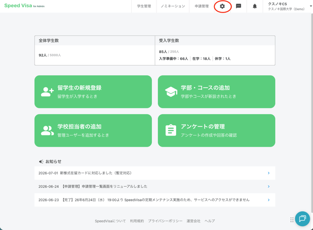This screenshot has width=313, height=230.
Task: Click the six-dot grip beside chat widget
Action: (x=292, y=220)
